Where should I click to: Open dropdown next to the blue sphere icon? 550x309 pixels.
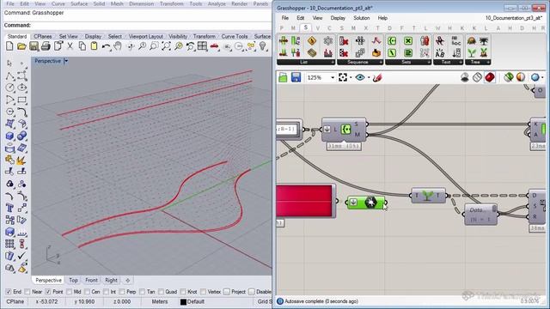tap(542, 77)
